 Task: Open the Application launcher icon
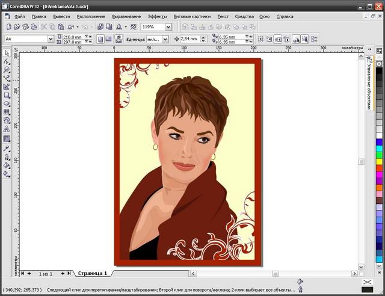pyautogui.click(x=119, y=27)
